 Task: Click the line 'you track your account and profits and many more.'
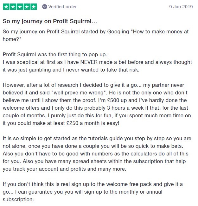pos(64,169)
